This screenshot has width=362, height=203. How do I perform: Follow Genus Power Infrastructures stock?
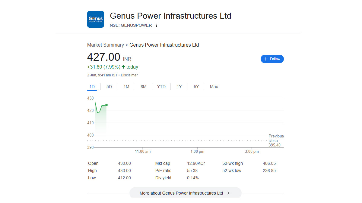(x=272, y=59)
